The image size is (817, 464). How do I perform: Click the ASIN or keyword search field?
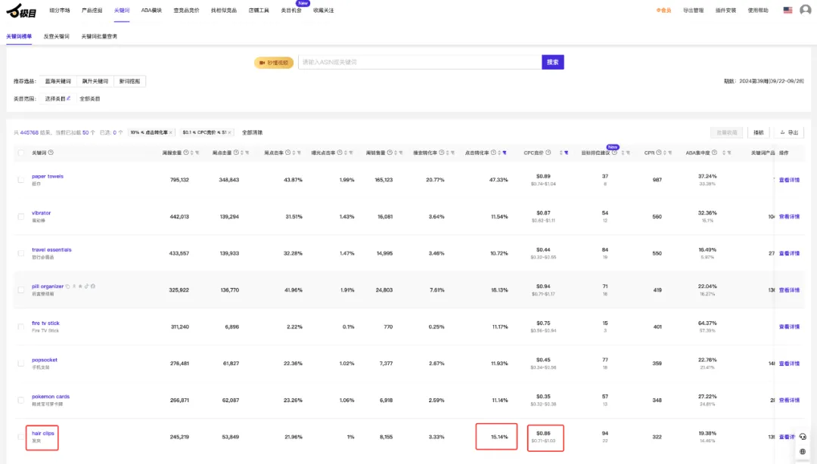420,62
